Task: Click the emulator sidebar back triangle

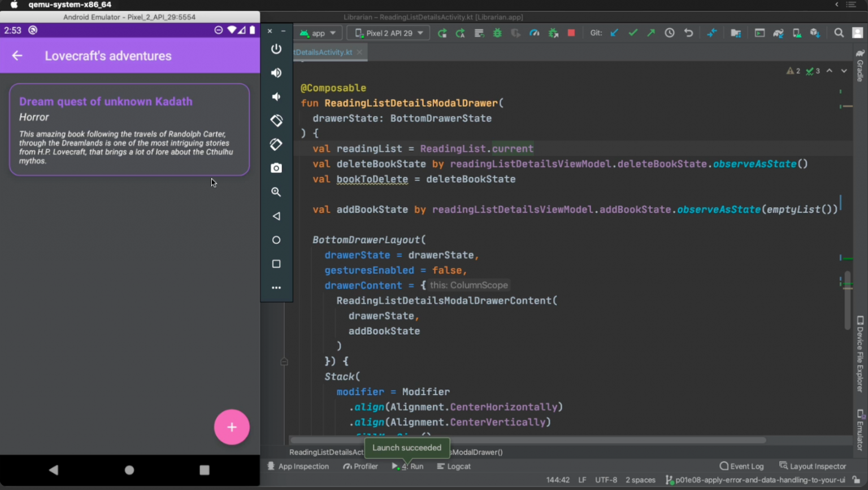Action: [276, 216]
